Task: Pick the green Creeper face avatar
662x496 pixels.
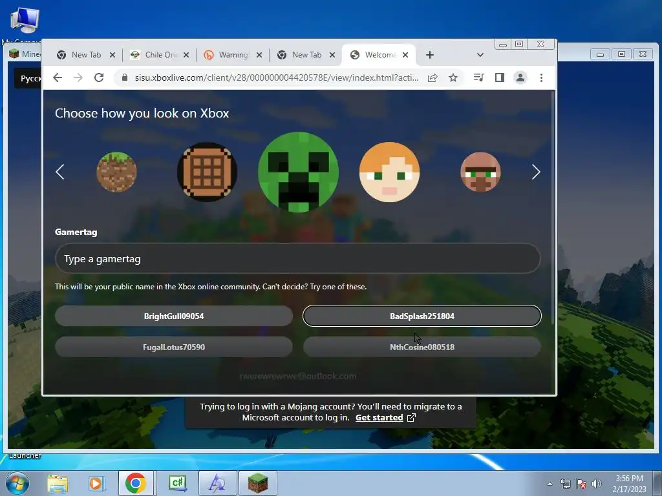Action: [x=298, y=172]
